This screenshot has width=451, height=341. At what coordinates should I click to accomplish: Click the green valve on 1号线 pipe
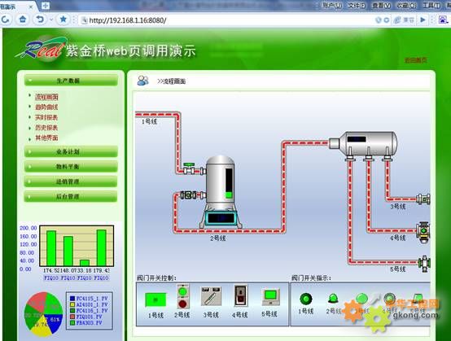pyautogui.click(x=189, y=168)
